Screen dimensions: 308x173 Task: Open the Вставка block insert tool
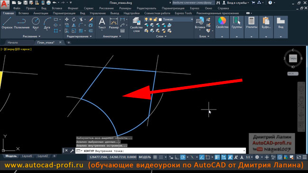[x=200, y=23]
